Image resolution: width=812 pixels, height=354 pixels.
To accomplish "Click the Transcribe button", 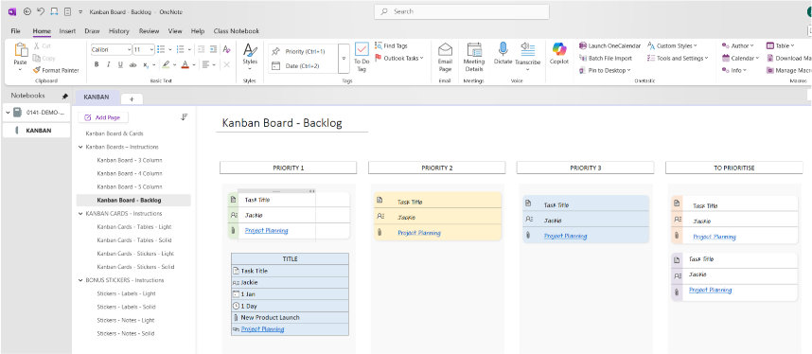I will pos(527,56).
